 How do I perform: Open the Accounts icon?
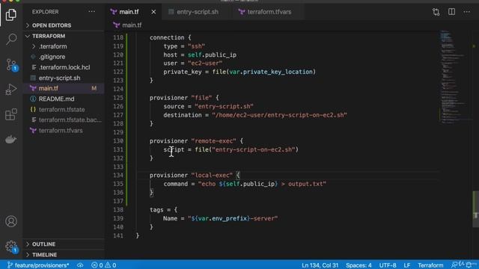[x=11, y=221]
